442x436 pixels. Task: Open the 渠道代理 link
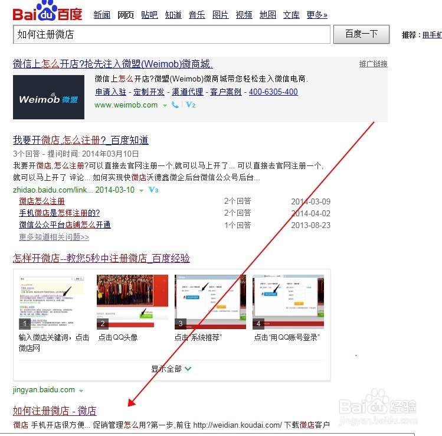188,92
